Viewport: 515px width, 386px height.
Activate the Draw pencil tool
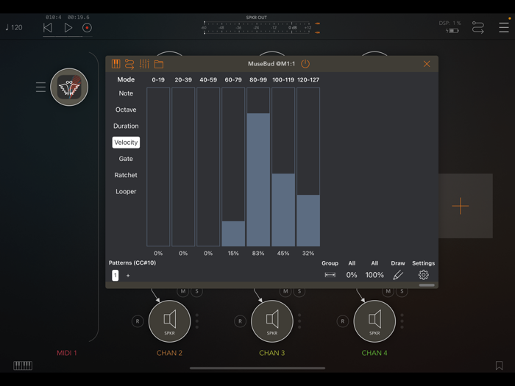(x=398, y=275)
